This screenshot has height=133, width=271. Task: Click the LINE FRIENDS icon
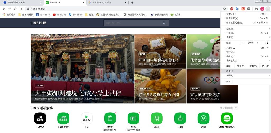227,118
